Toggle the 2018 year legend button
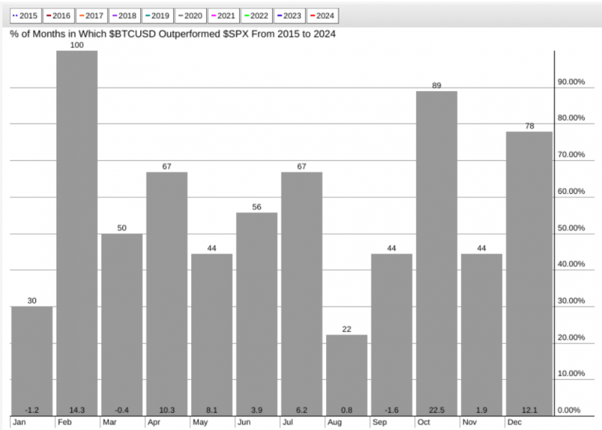 click(125, 16)
